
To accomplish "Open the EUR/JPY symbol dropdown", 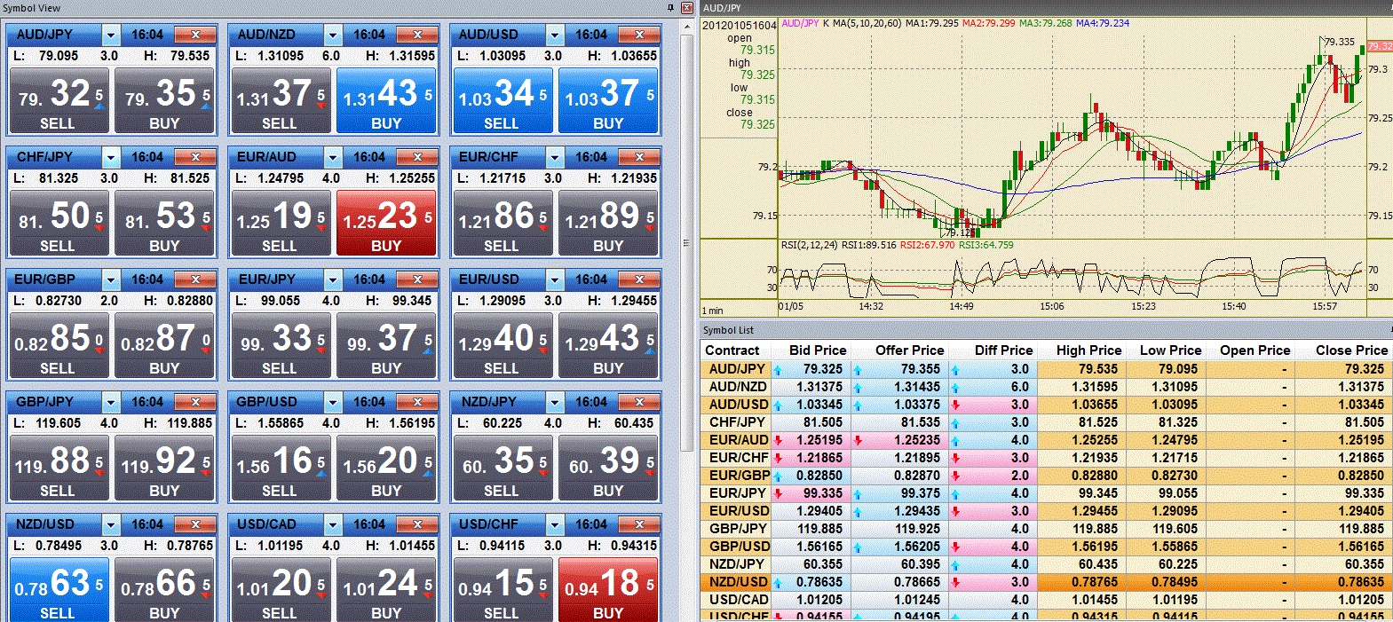I will 333,280.
